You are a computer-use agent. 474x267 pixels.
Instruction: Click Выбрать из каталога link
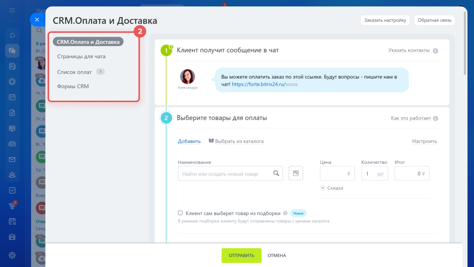(x=236, y=141)
